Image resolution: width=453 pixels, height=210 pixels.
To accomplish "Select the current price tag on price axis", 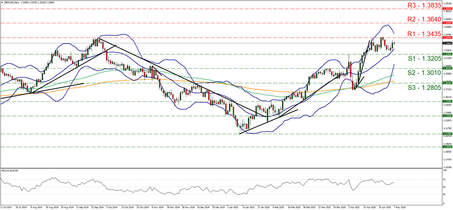I will (x=447, y=43).
